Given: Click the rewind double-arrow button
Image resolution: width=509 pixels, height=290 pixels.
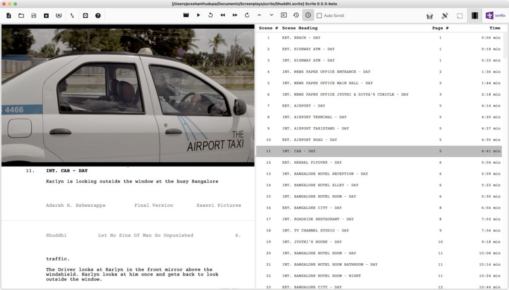Looking at the screenshot, I should (223, 15).
